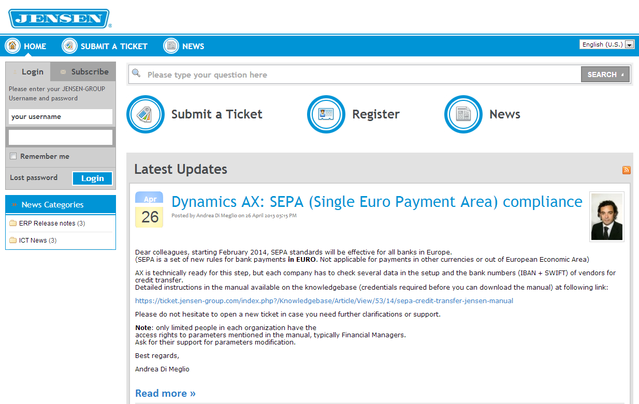Image resolution: width=639 pixels, height=404 pixels.
Task: Click the author photo thumbnail
Action: click(607, 216)
